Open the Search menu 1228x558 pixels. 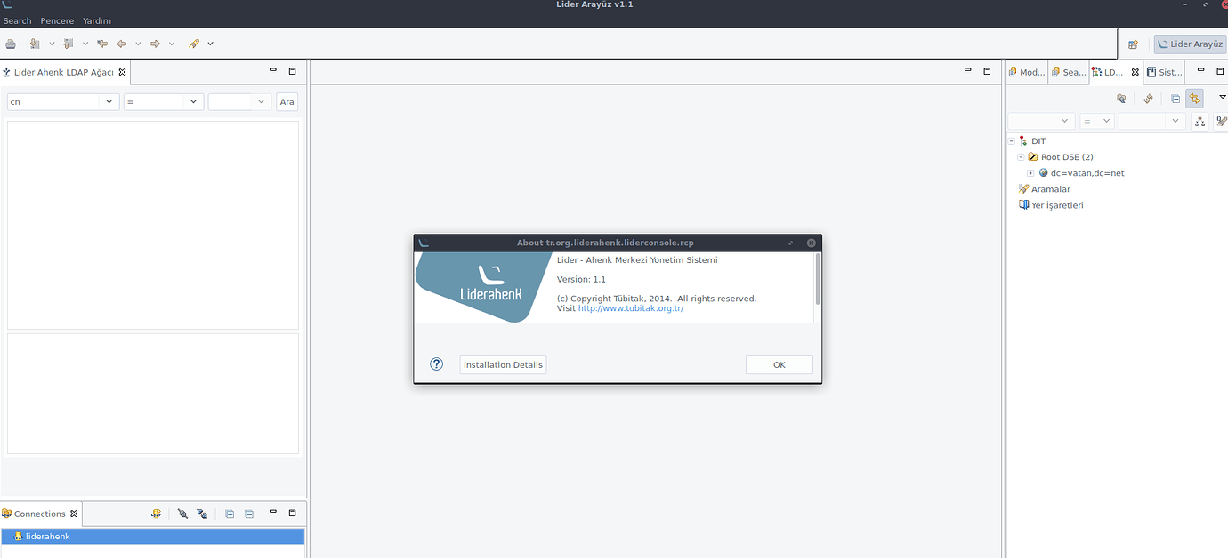click(17, 20)
